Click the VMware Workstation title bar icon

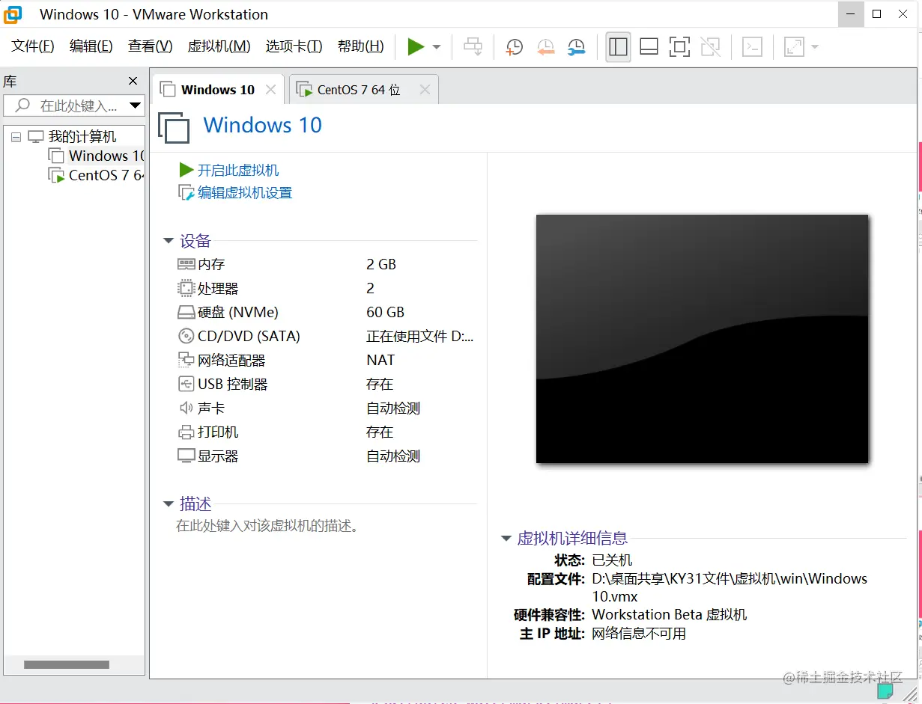13,13
